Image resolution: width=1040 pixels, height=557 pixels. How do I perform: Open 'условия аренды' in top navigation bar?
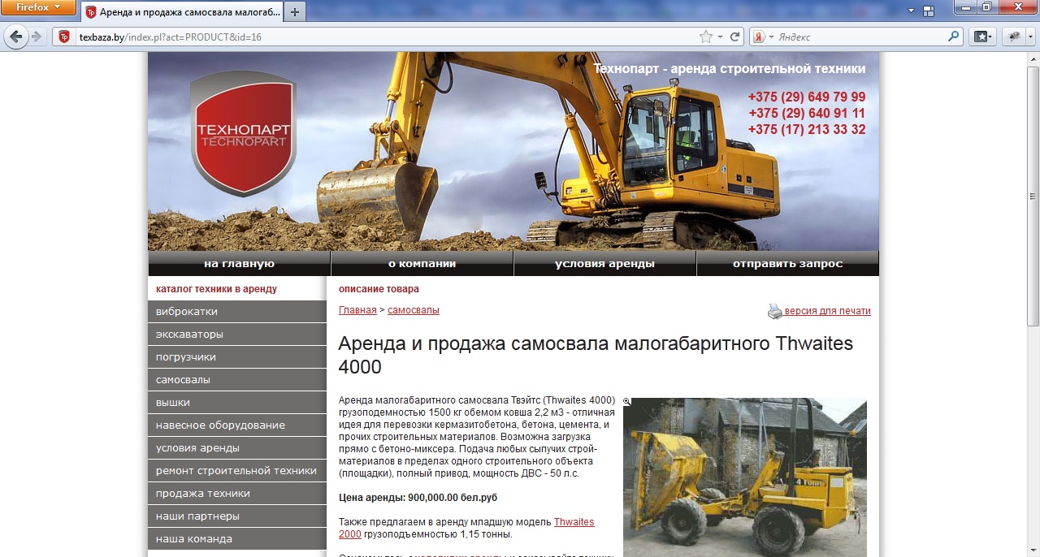coord(604,264)
